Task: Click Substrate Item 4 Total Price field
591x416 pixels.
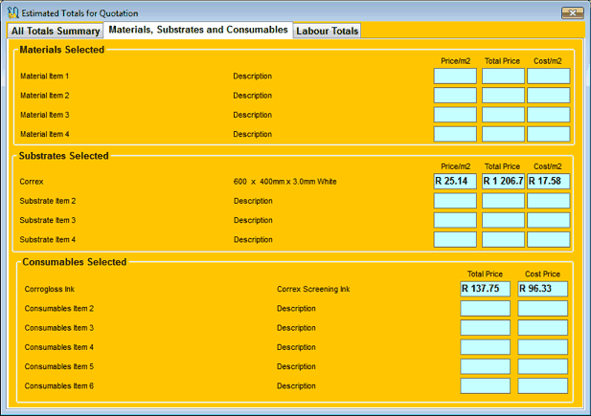Action: click(503, 239)
